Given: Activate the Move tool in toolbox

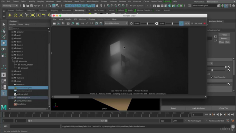Looking at the screenshot, I should (4, 43).
